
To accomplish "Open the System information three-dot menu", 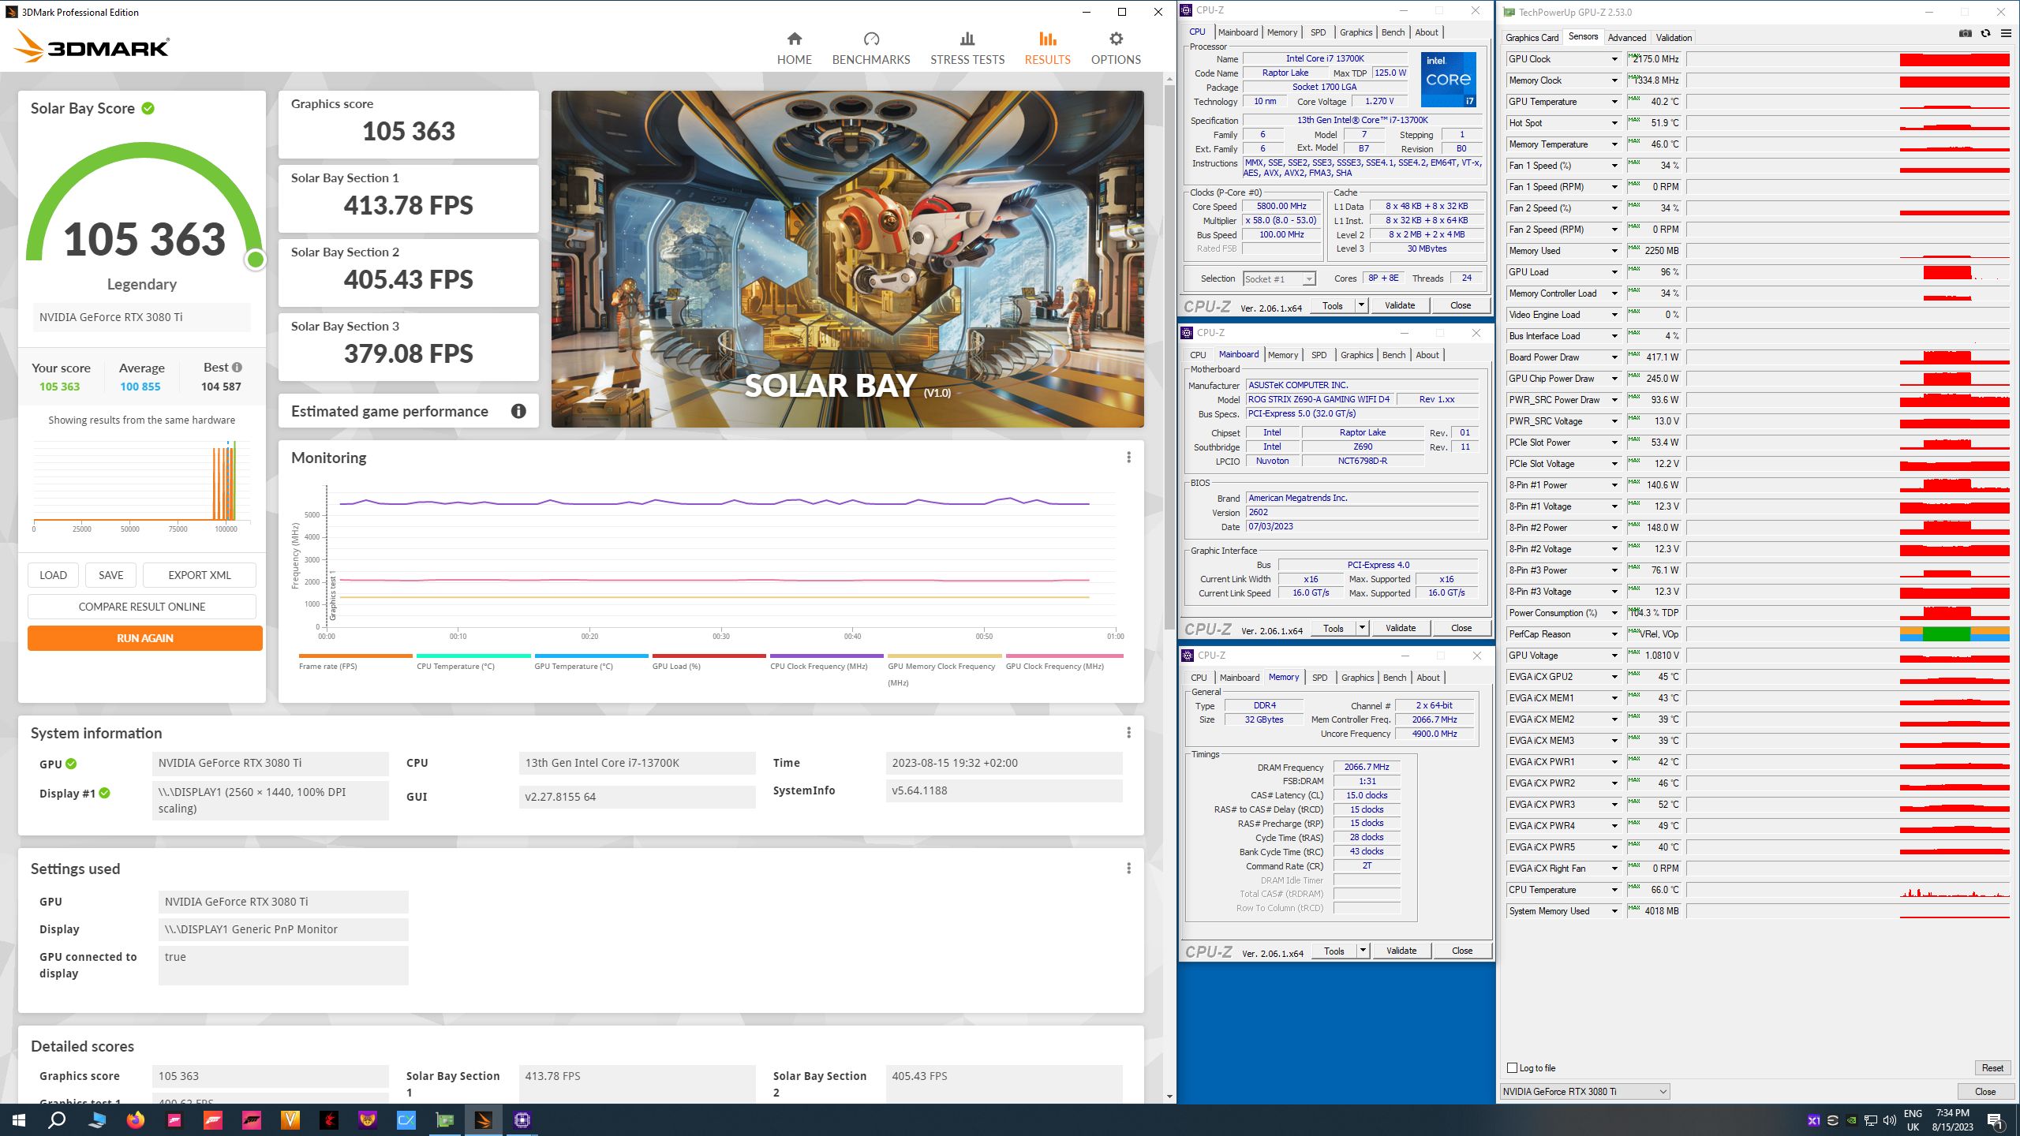I will coord(1128,733).
